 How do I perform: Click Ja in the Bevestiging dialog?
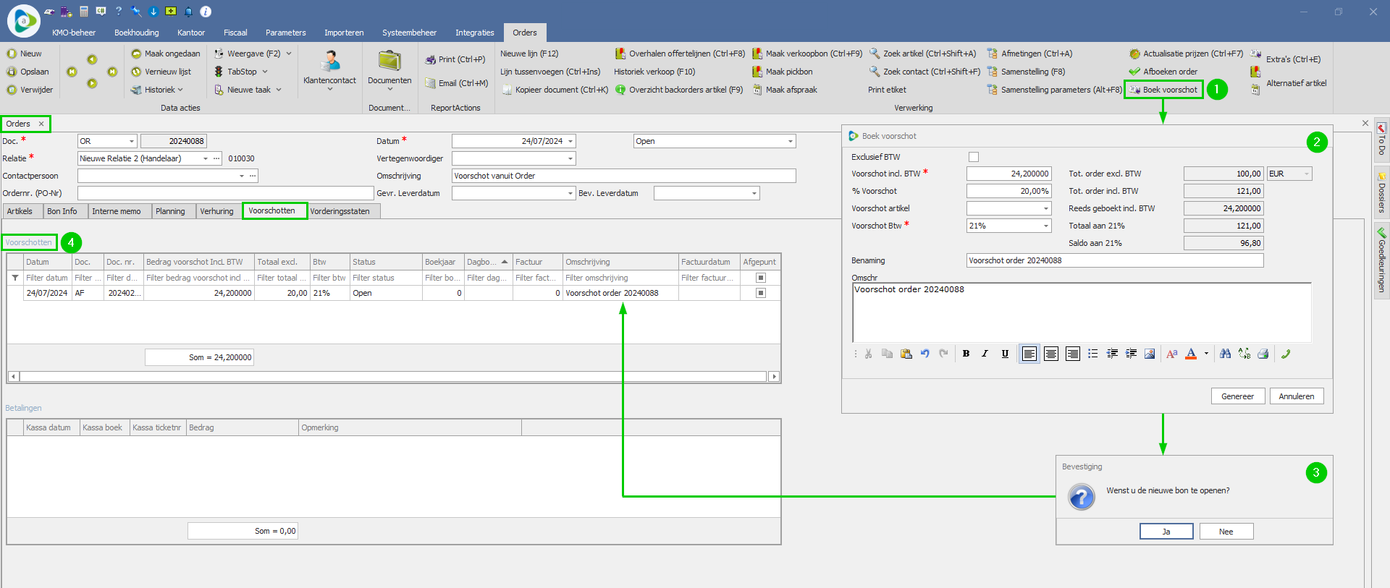point(1166,532)
